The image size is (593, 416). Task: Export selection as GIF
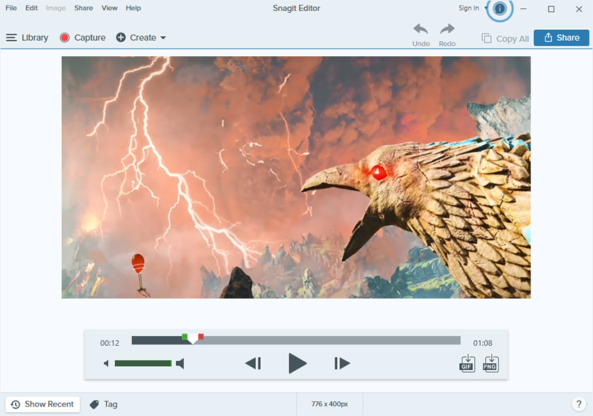tap(467, 363)
